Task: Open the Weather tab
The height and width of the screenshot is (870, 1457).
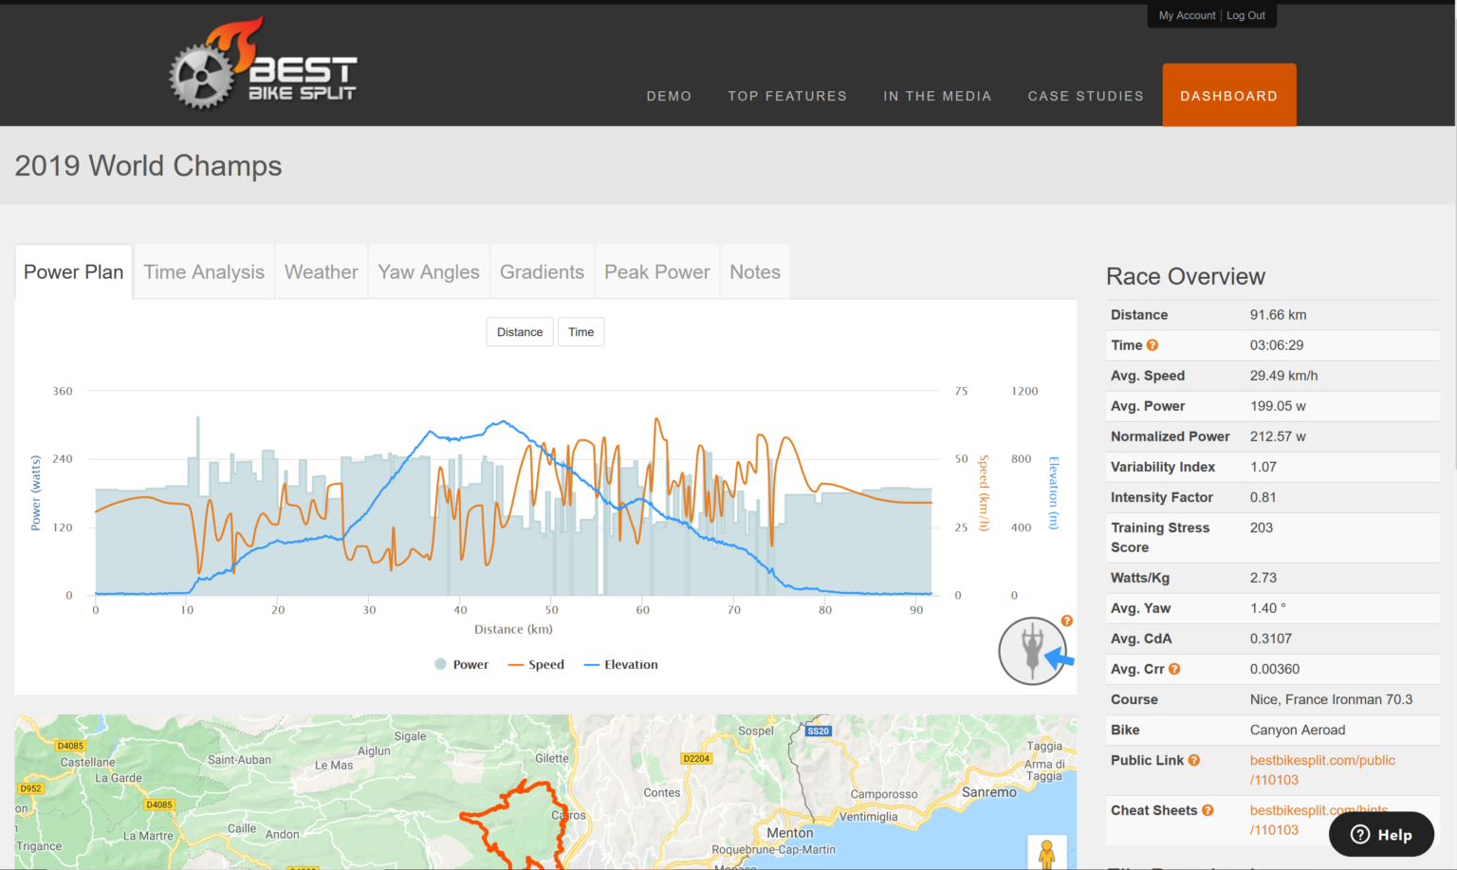Action: [x=321, y=271]
